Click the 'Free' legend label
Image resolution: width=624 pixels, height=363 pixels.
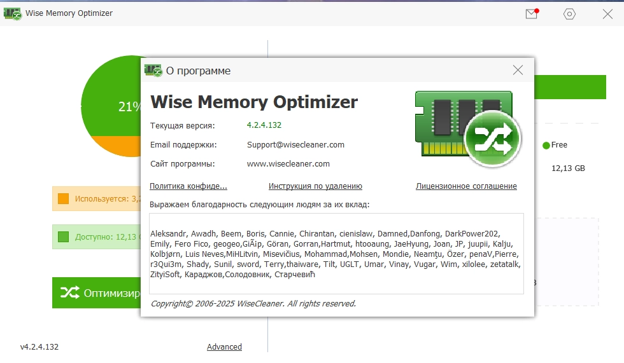[x=559, y=145]
